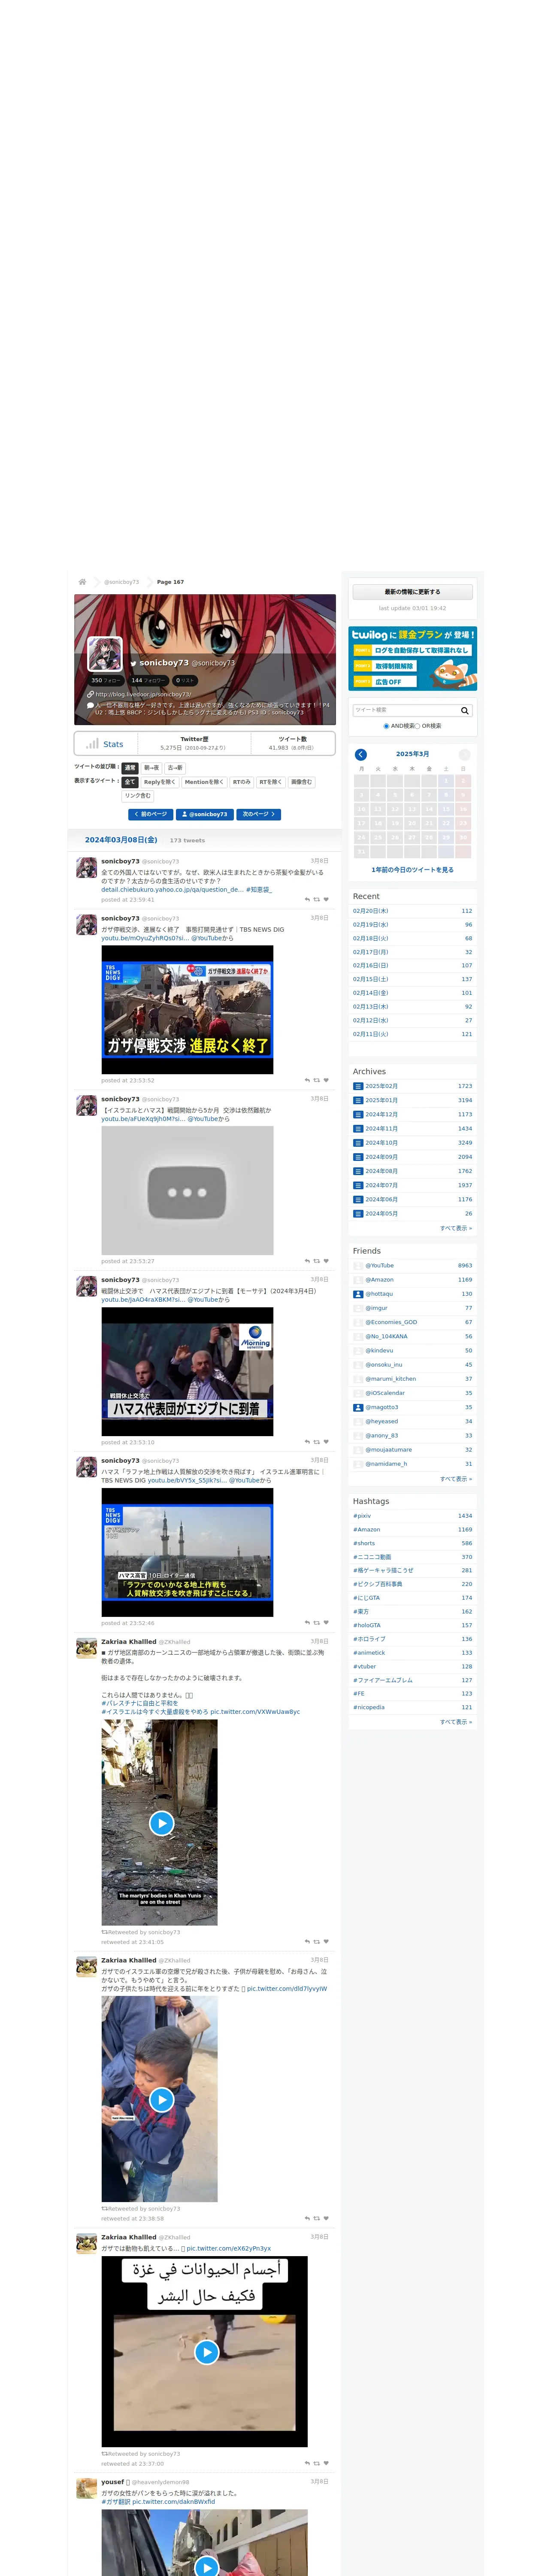This screenshot has height=2576, width=551.
Task: Expand Friends with すべて表示 link
Action: (456, 1479)
